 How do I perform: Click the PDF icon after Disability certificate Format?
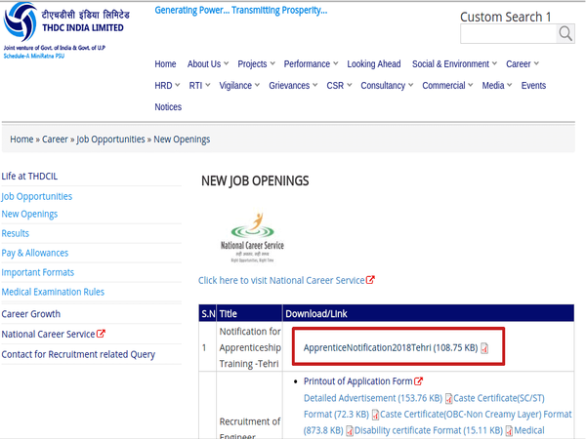point(509,431)
